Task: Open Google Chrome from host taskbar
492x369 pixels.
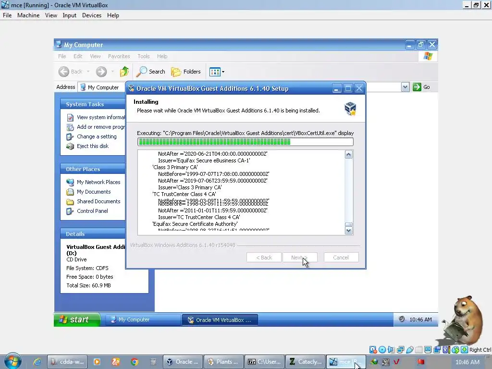Action: coord(135,362)
